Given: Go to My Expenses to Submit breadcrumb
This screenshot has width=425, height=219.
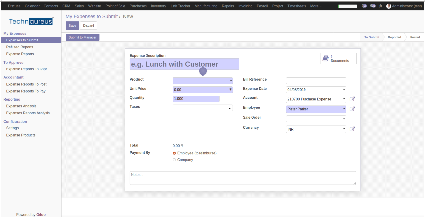Looking at the screenshot, I should pos(92,16).
